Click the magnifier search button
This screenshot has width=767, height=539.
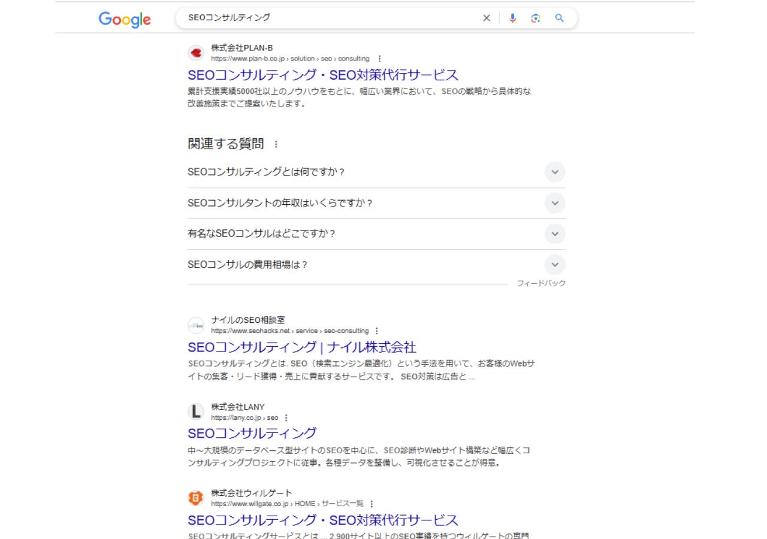560,18
